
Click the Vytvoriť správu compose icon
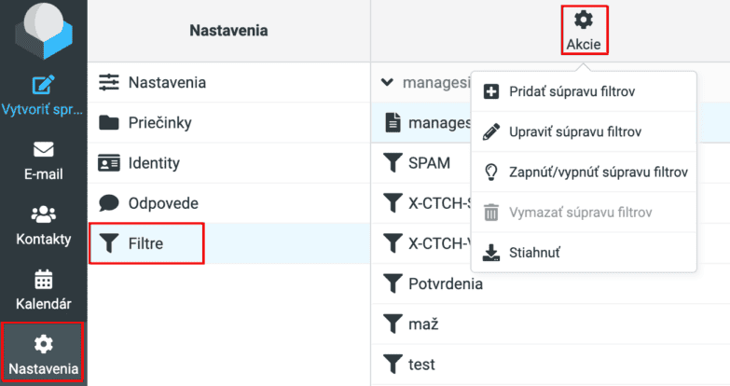click(x=43, y=85)
